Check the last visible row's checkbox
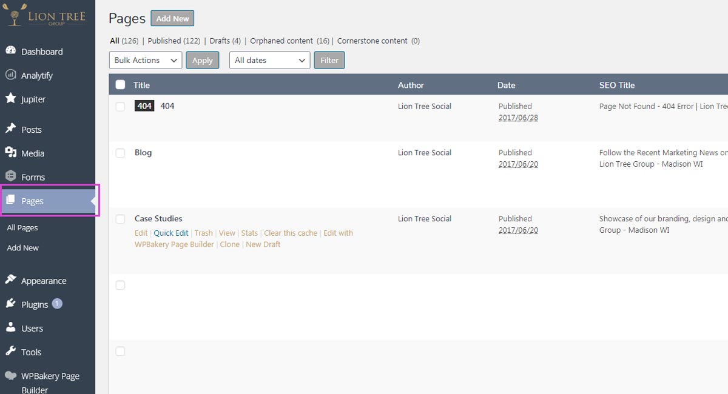Screen dimensions: 728x394 pos(120,351)
